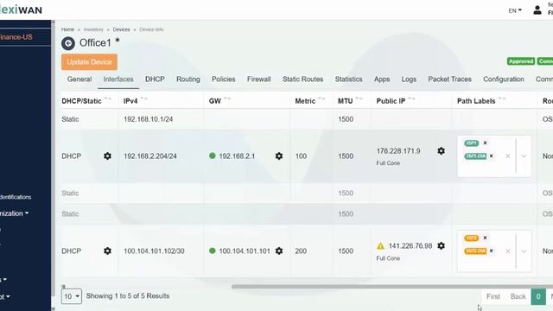Click the green status dot beside 100.104.101.101
This screenshot has width=553, height=311.
[x=213, y=251]
